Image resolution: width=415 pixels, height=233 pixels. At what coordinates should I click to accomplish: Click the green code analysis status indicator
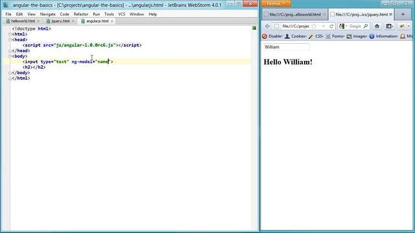(254, 28)
